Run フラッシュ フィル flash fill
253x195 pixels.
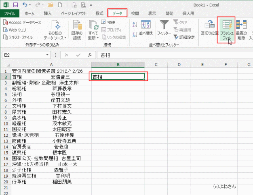(x=227, y=30)
